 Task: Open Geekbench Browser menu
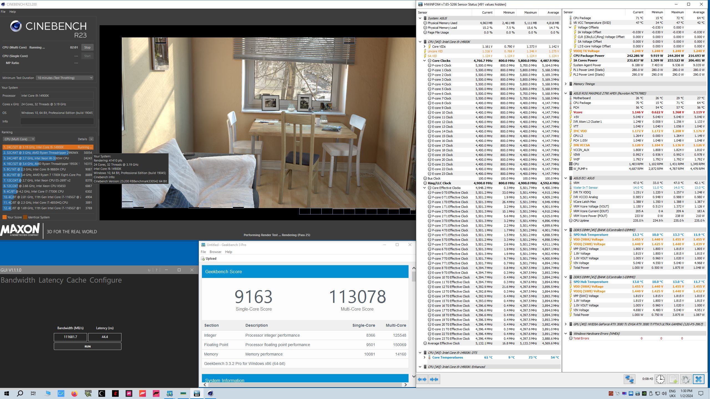point(215,252)
